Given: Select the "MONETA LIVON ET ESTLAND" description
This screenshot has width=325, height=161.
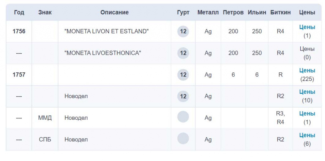Looking at the screenshot, I should pos(107,31).
